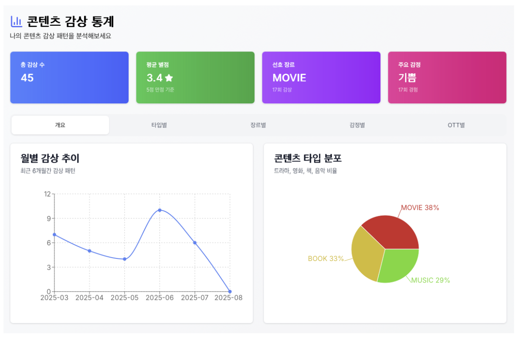Click the 평균 별점 card
The image size is (517, 337).
tap(195, 78)
